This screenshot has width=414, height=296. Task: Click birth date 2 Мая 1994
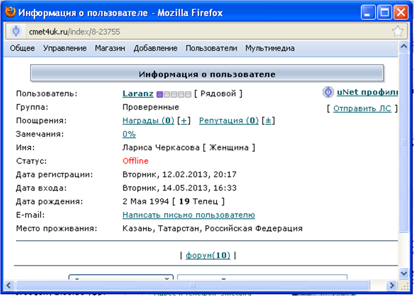pyautogui.click(x=146, y=201)
